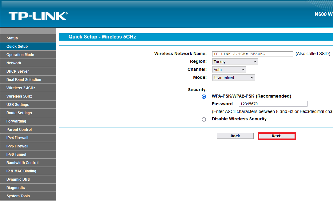The width and height of the screenshot is (333, 201).
Task: Open the Mode dropdown
Action: tap(233, 77)
